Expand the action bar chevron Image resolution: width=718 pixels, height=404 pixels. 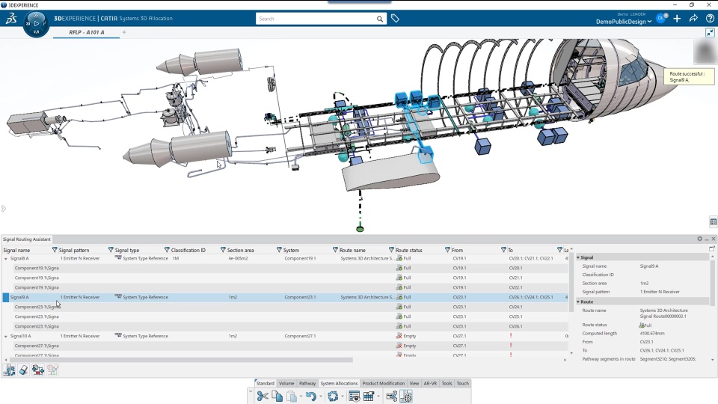[251, 391]
